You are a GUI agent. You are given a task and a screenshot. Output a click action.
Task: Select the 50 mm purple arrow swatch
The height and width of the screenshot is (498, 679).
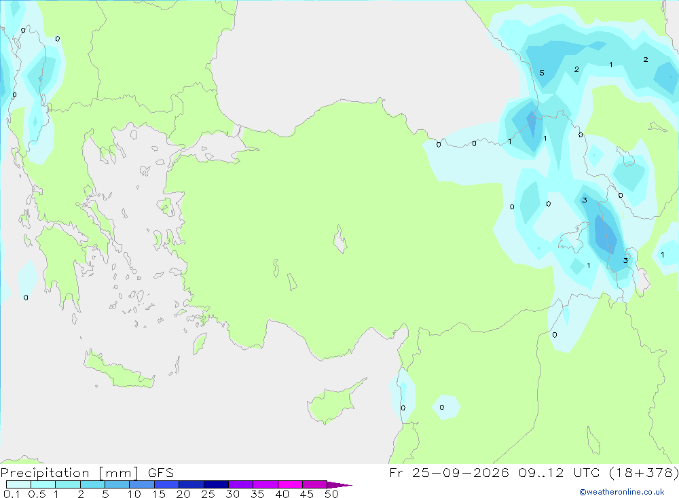click(x=339, y=484)
